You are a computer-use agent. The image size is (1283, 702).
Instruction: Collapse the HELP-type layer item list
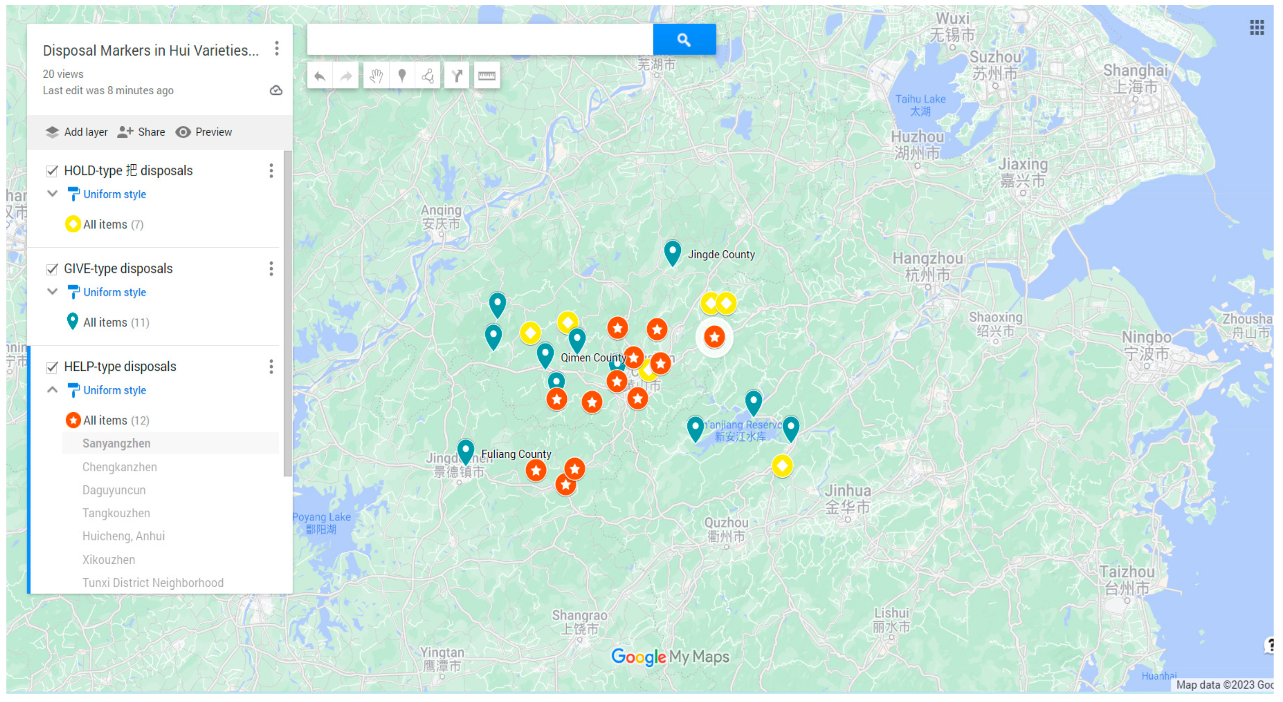tap(52, 390)
